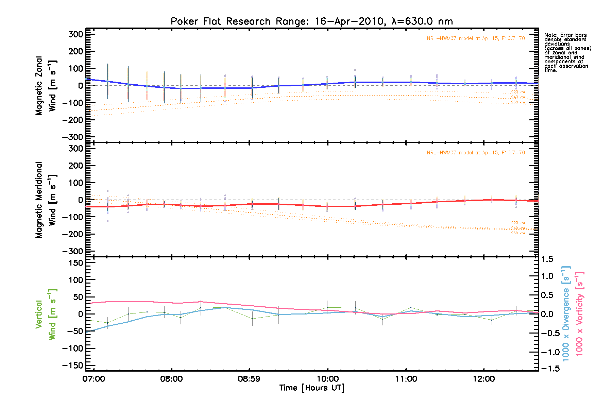This screenshot has height=408, width=612.
Task: Click the Poker Flat Research Range plot title
Action: (x=311, y=21)
